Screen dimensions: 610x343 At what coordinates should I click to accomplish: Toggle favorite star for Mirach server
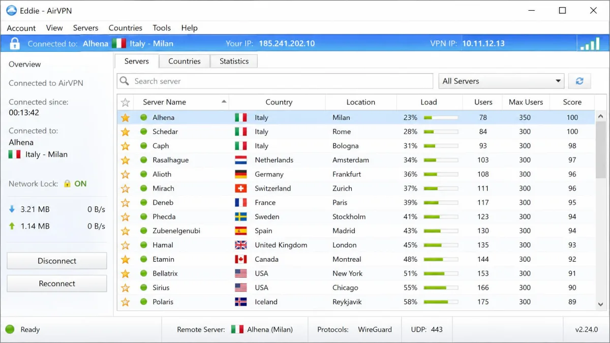click(125, 189)
